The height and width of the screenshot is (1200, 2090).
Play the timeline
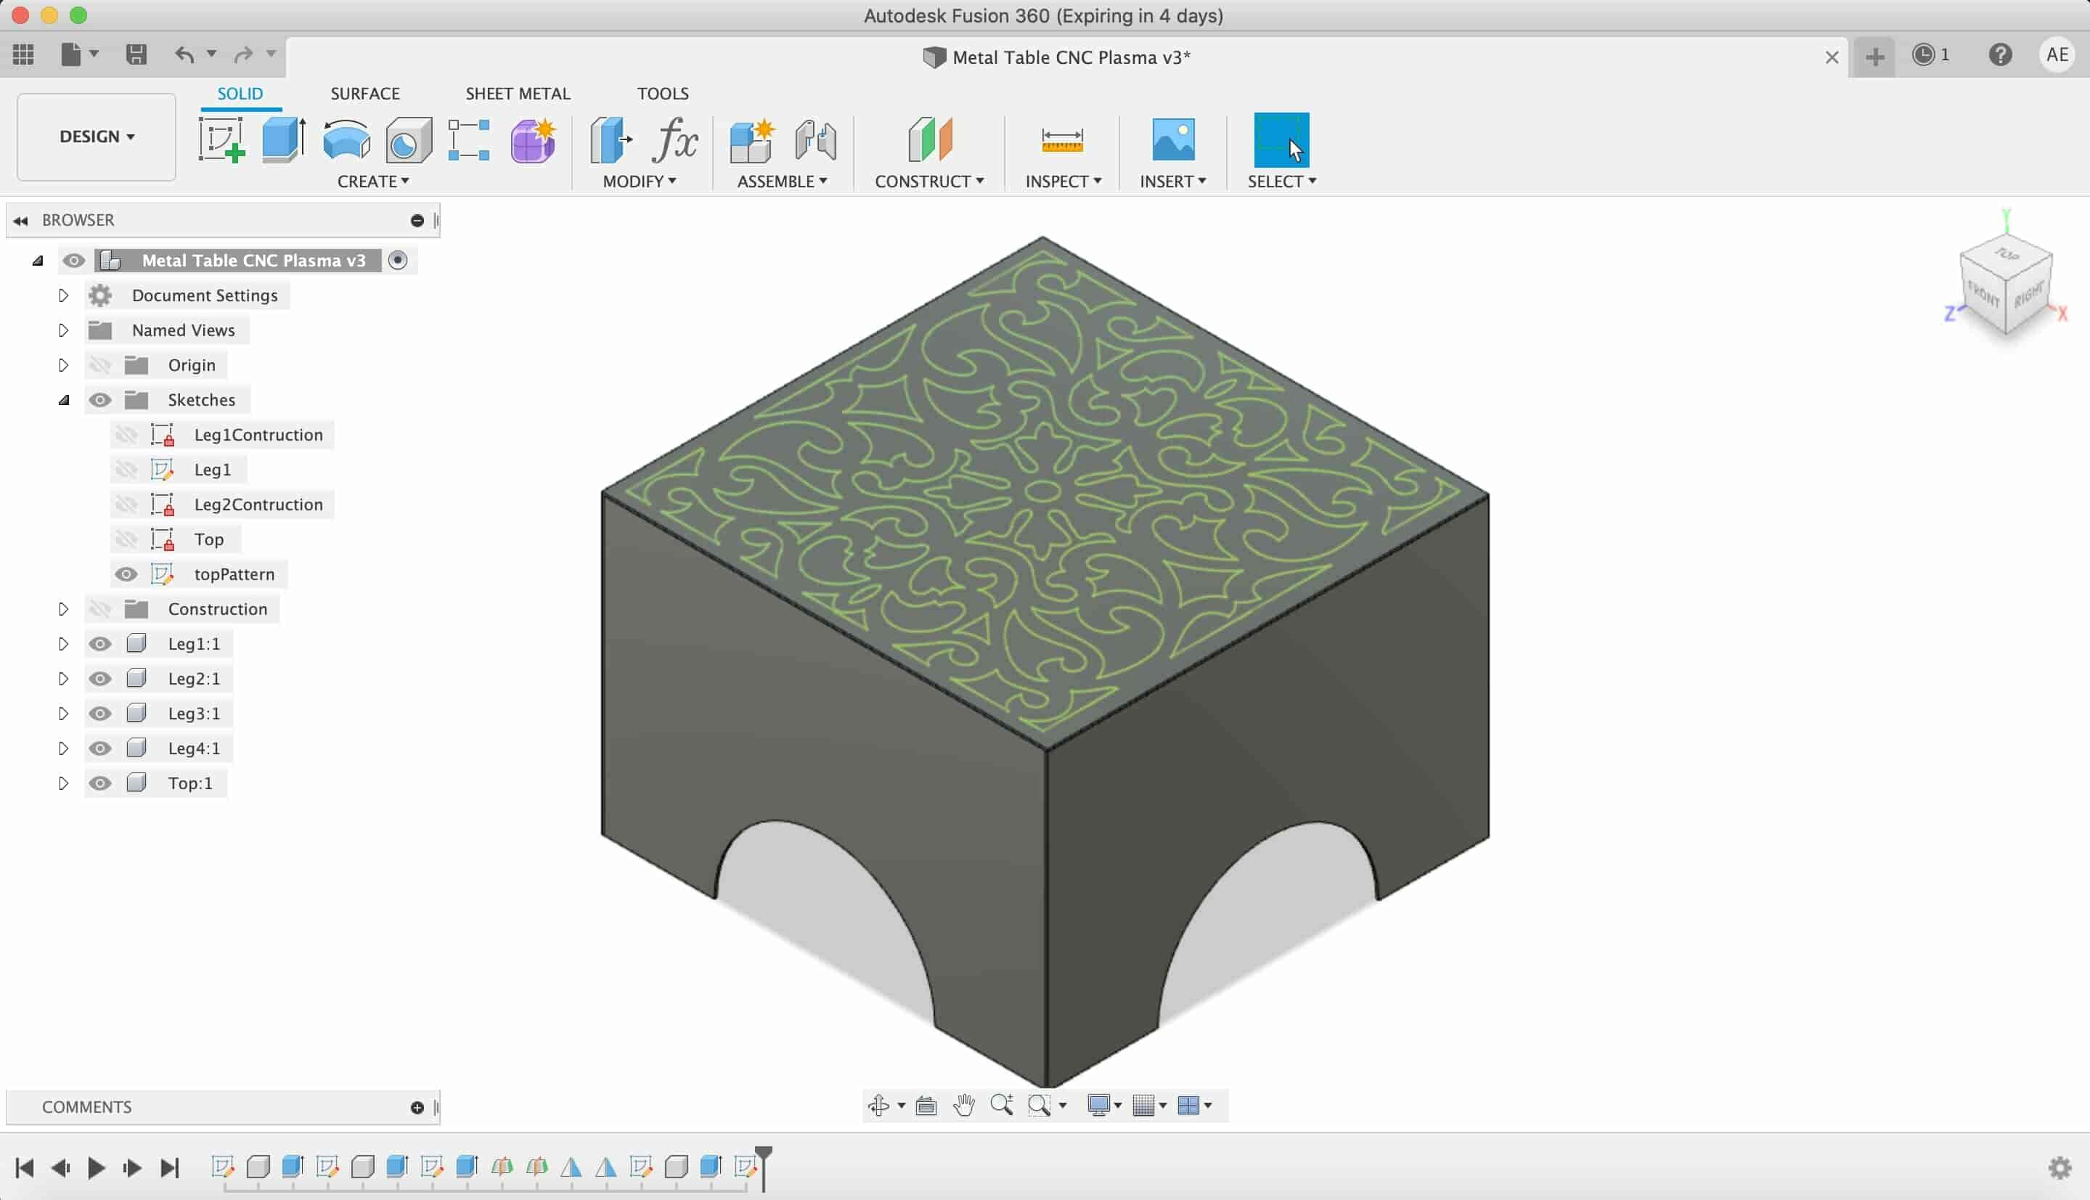[x=97, y=1168]
